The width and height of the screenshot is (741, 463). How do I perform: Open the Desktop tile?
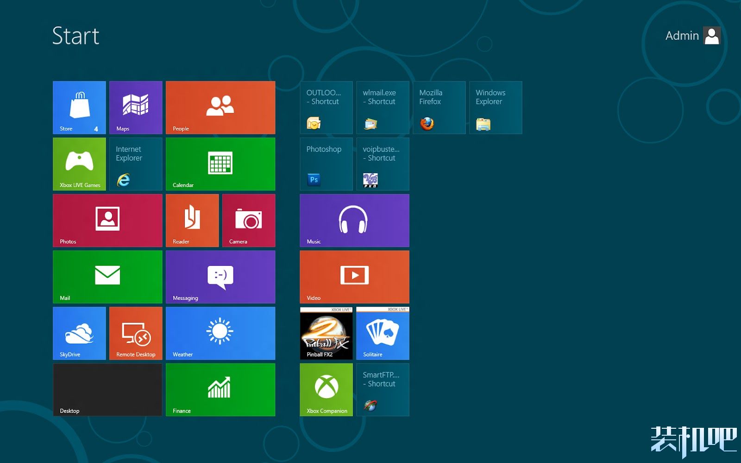[107, 390]
